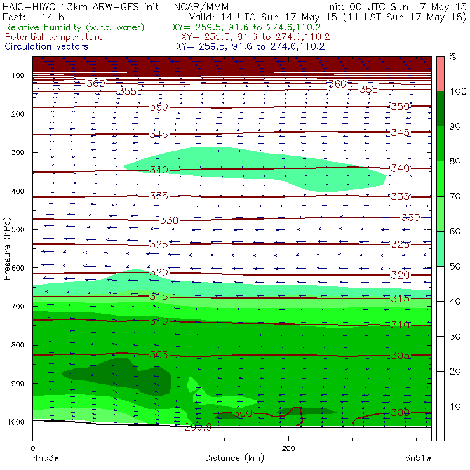Click the pink colorbar swatch above 100%

pos(440,74)
